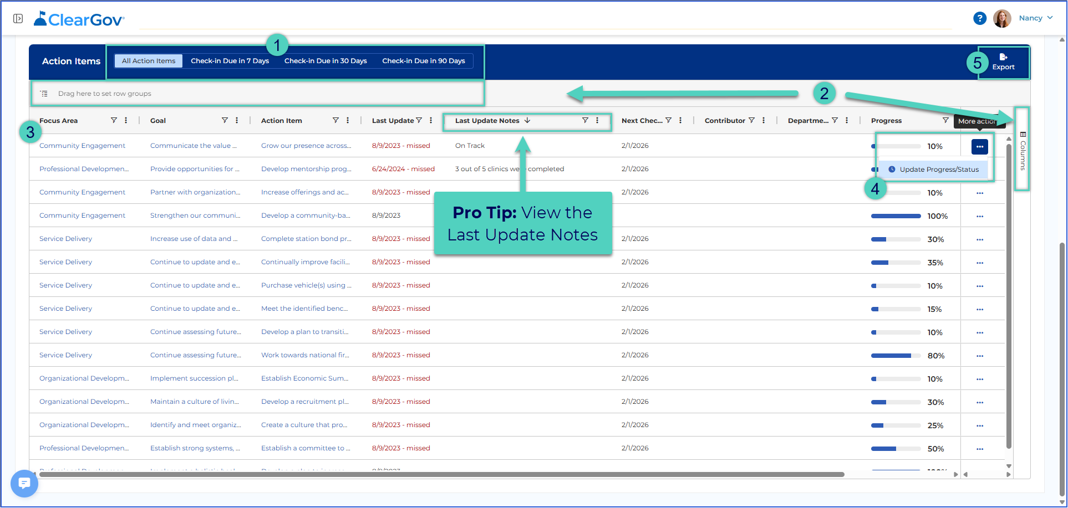Open Contributor column menu dots
This screenshot has width=1068, height=508.
click(764, 120)
